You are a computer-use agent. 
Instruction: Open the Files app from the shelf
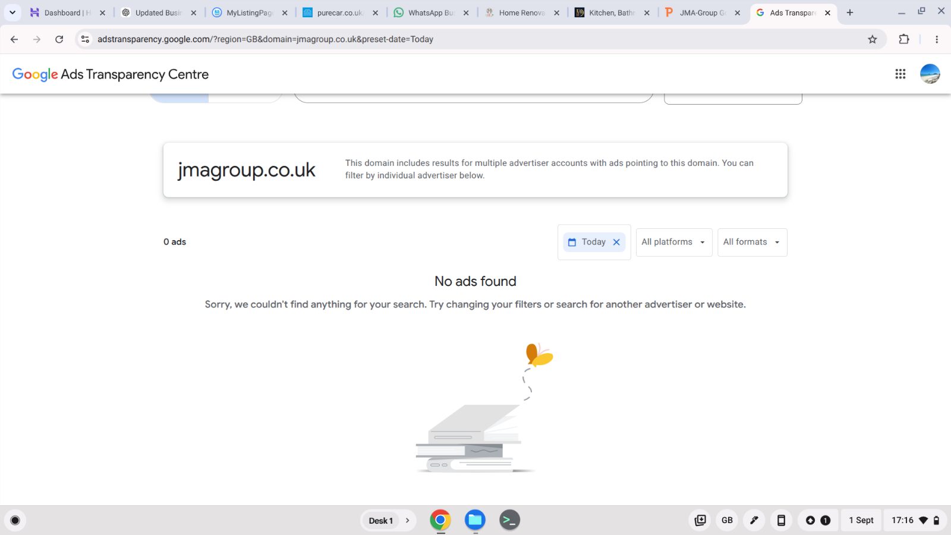coord(475,520)
